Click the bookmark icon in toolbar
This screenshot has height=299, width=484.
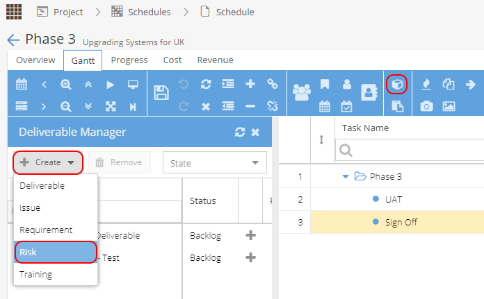tap(325, 84)
